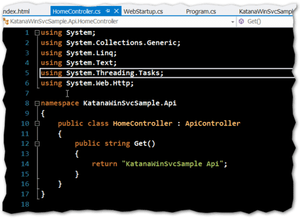
Task: Close the HomeController.cs tab
Action: point(116,11)
